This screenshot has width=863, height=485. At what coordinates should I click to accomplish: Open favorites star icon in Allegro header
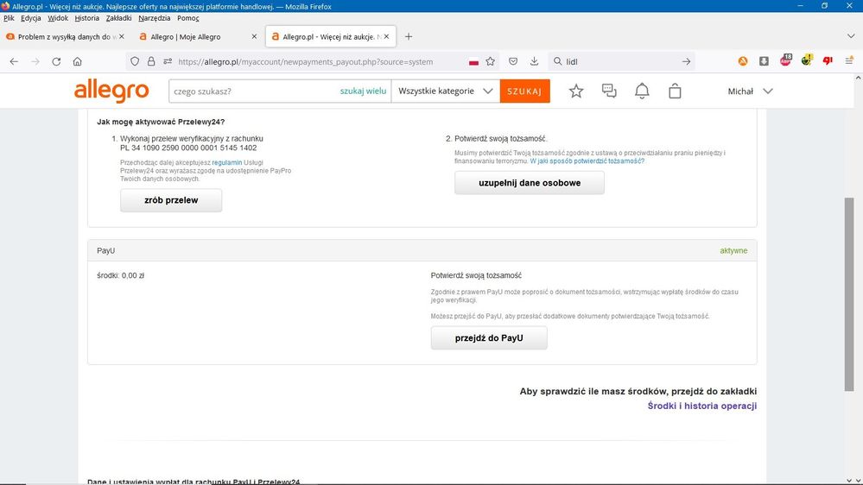[576, 91]
